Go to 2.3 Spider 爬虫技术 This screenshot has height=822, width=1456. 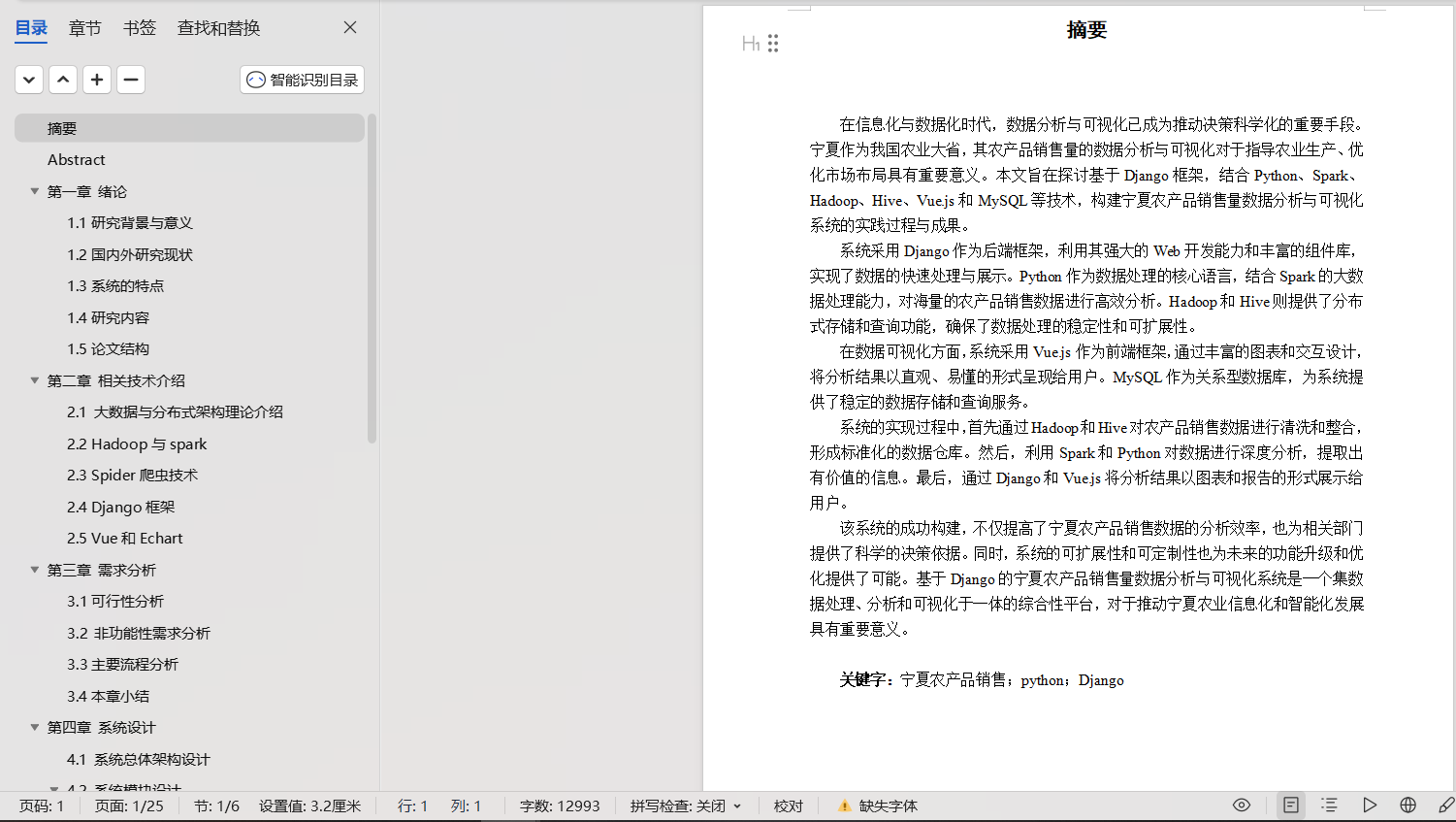(x=132, y=475)
